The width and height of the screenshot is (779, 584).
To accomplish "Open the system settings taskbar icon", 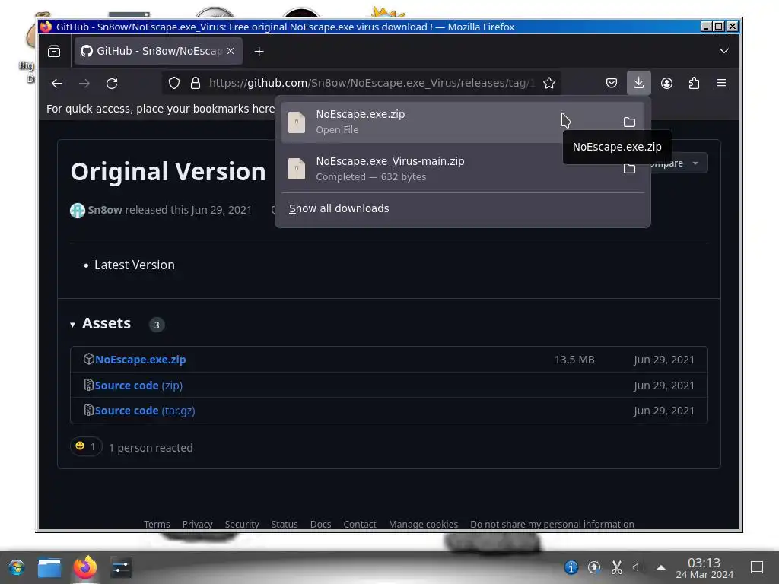I will [x=121, y=567].
